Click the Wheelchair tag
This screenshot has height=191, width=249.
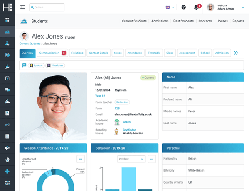pyautogui.click(x=55, y=65)
